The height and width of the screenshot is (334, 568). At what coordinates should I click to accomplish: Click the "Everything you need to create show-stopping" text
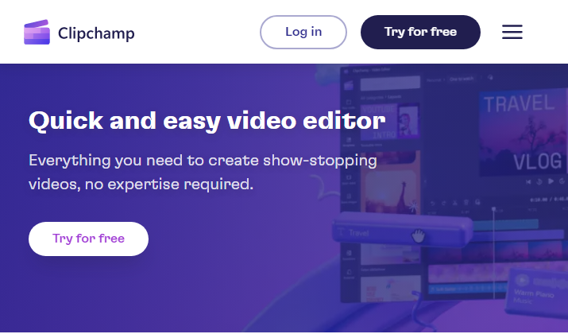click(x=203, y=161)
